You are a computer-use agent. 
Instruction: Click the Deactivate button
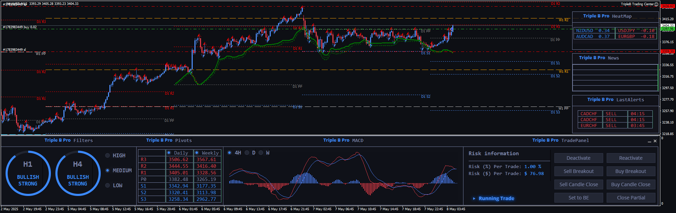click(578, 158)
